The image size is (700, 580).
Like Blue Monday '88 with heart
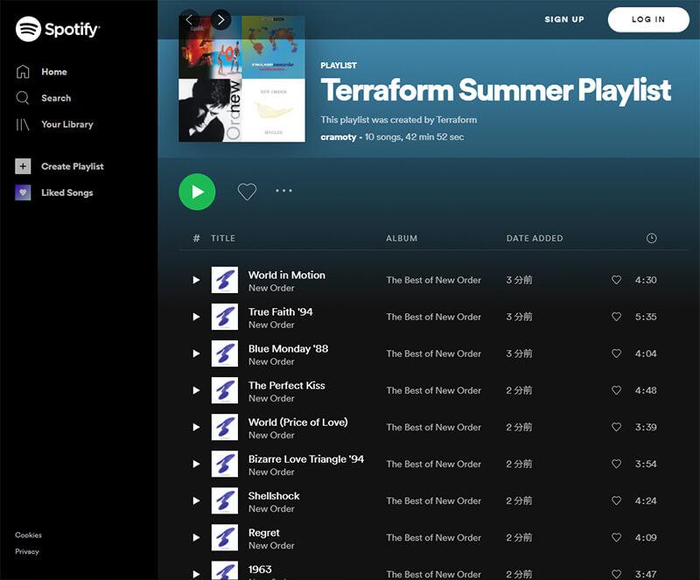pyautogui.click(x=616, y=353)
